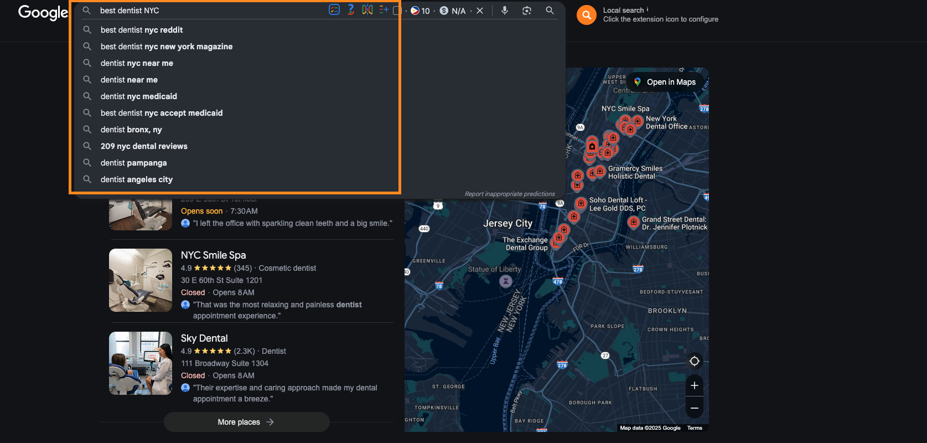
Task: Click the NYC Smile Spa office photo
Action: (141, 280)
